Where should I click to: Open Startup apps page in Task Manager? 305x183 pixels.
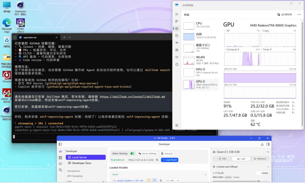[x=177, y=43]
